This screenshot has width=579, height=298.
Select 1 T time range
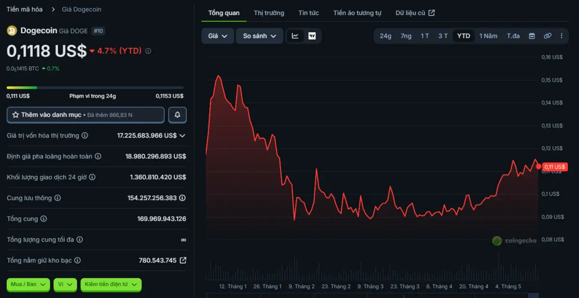[x=424, y=36]
